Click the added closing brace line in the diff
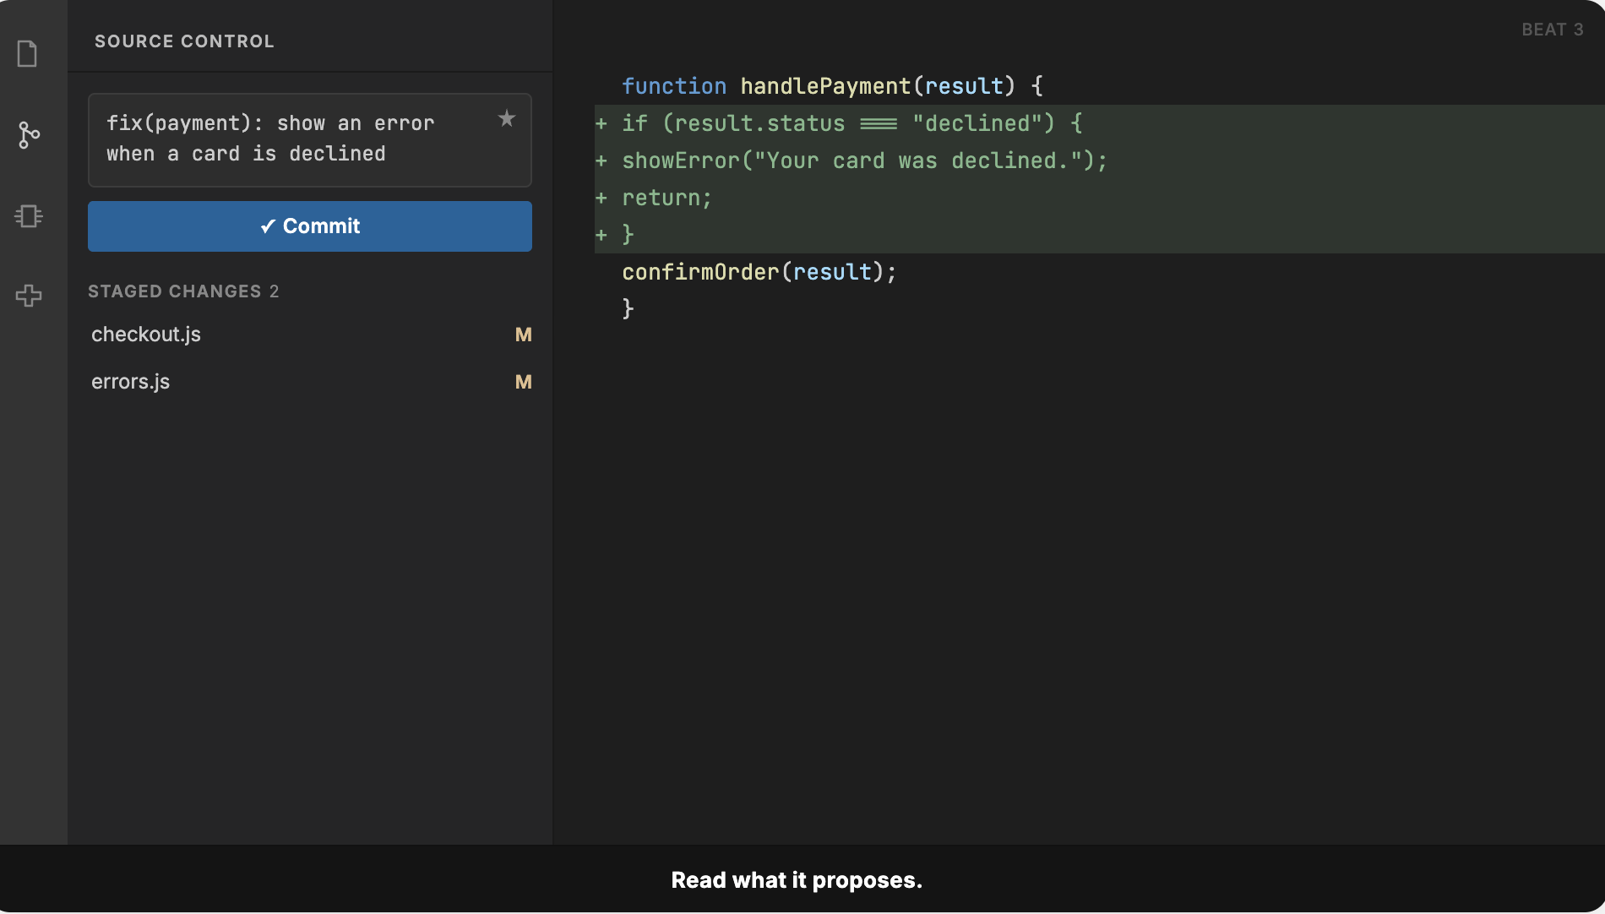This screenshot has height=914, width=1605. pyautogui.click(x=1100, y=235)
